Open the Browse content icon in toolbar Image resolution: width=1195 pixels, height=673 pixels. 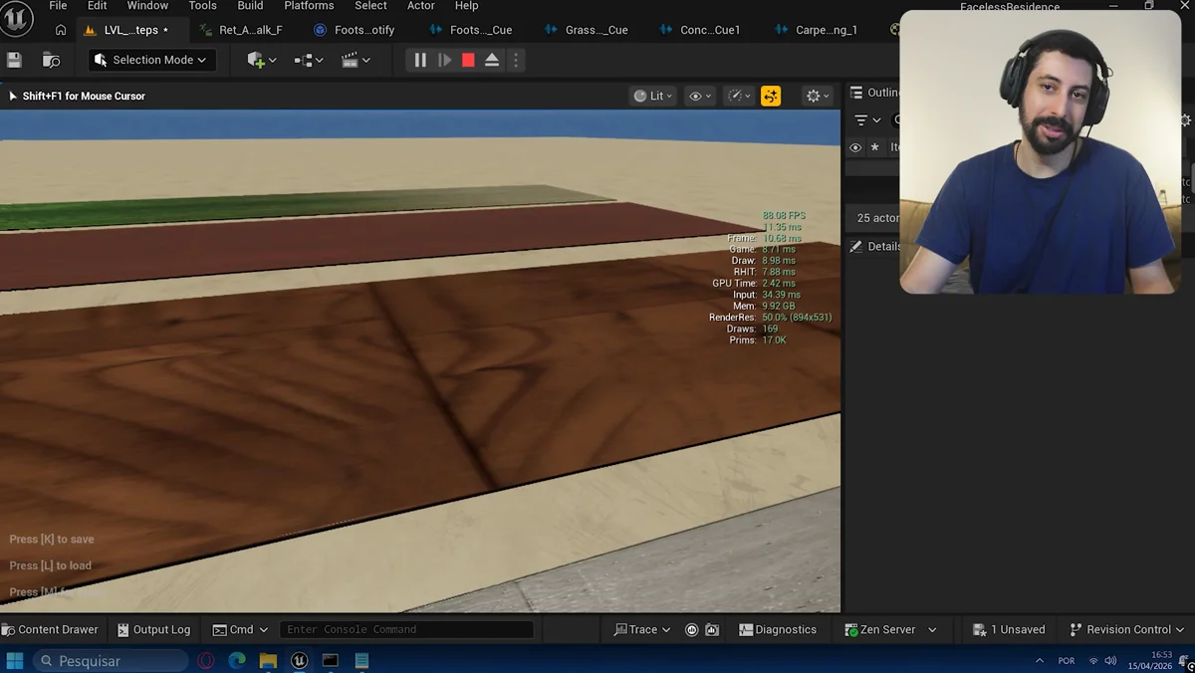click(x=51, y=60)
